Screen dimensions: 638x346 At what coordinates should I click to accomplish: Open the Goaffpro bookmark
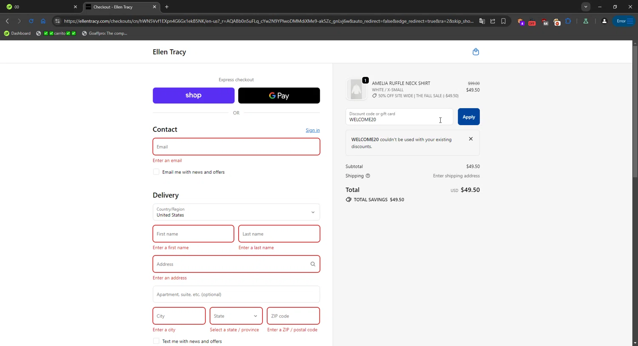(105, 33)
